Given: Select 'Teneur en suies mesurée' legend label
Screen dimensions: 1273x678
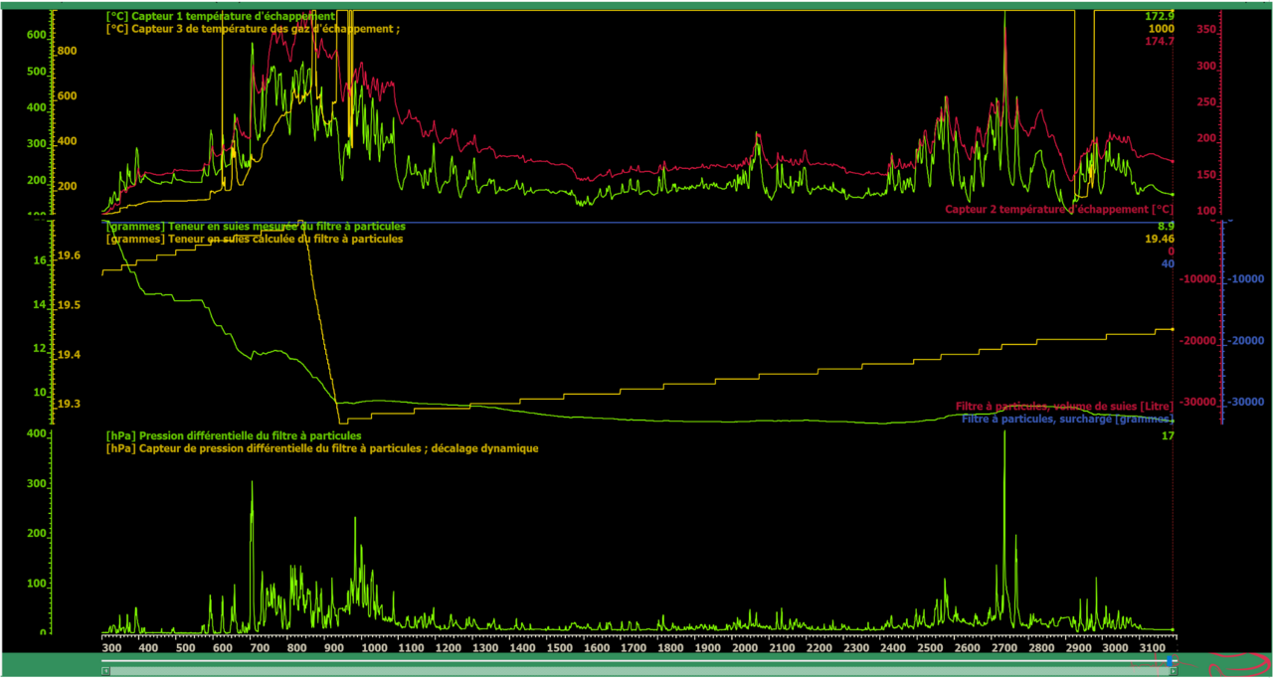Looking at the screenshot, I should (x=255, y=227).
